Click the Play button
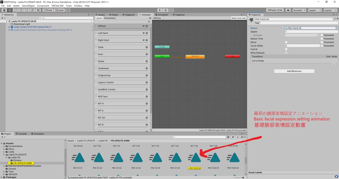Viewport: 339px width, 179px height. point(160,10)
